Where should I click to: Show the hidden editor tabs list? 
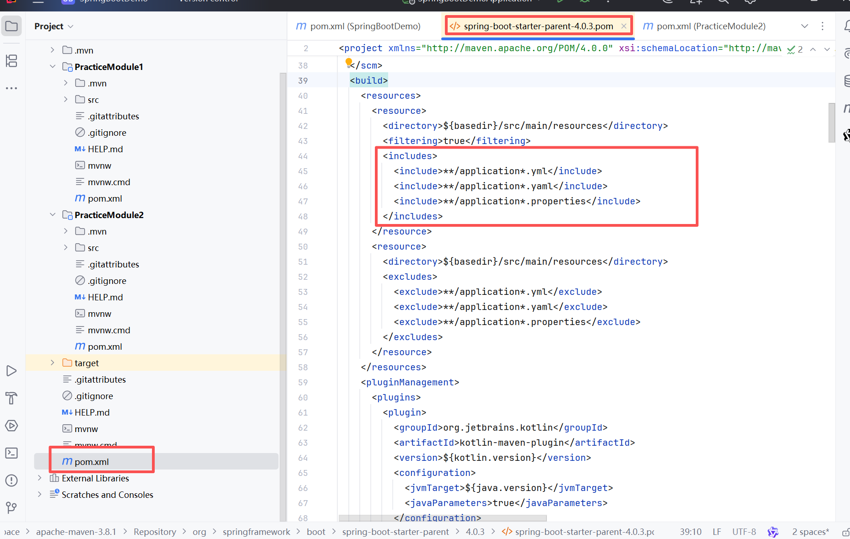click(x=804, y=26)
